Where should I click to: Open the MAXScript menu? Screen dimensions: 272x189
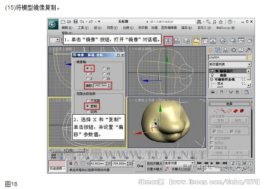pyautogui.click(x=226, y=28)
